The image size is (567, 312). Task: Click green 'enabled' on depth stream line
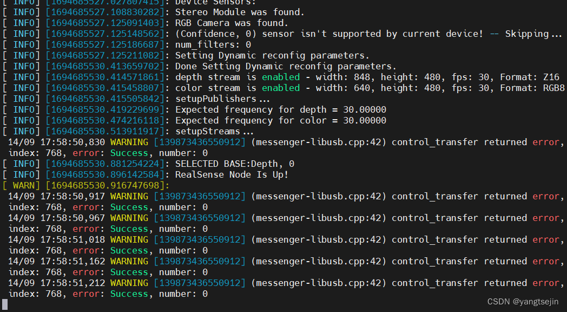(281, 77)
